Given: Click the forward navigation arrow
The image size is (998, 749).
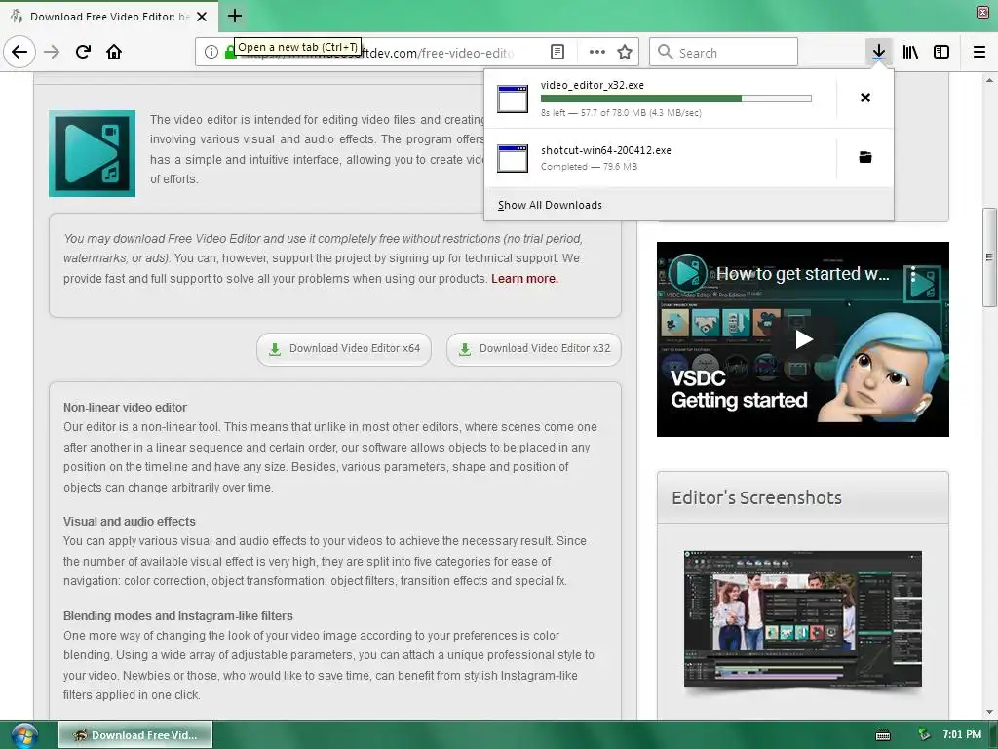Looking at the screenshot, I should [x=52, y=52].
